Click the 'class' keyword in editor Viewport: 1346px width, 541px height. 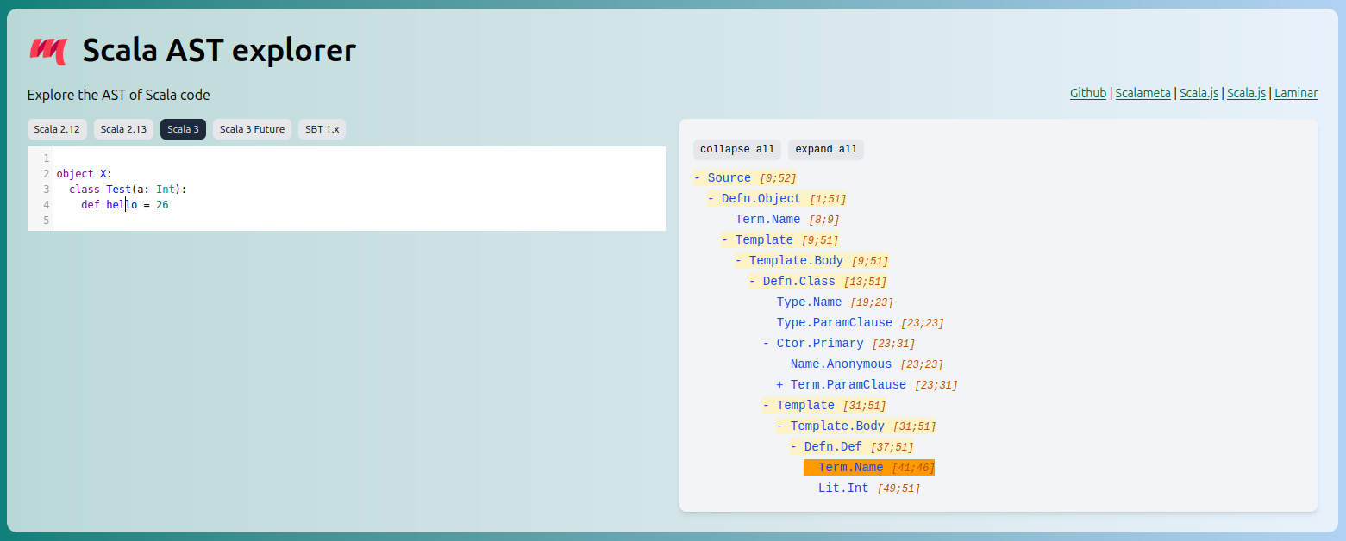pyautogui.click(x=85, y=190)
